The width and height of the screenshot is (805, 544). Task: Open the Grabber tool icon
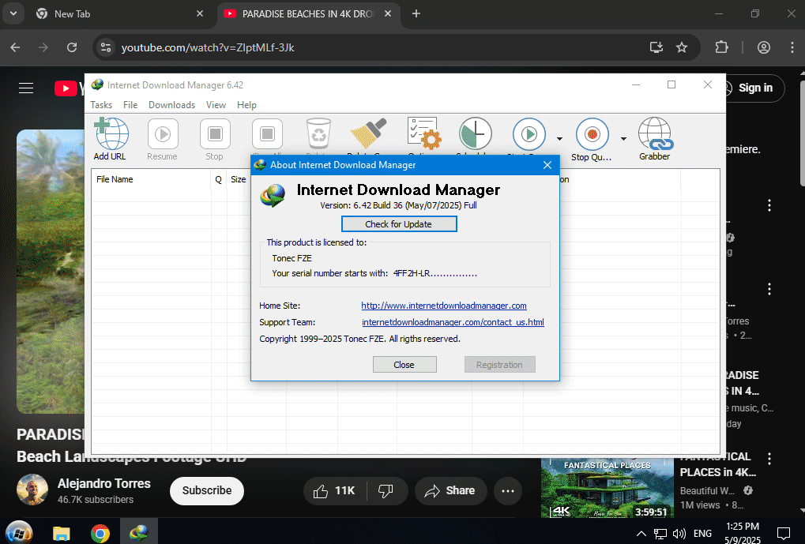click(654, 134)
